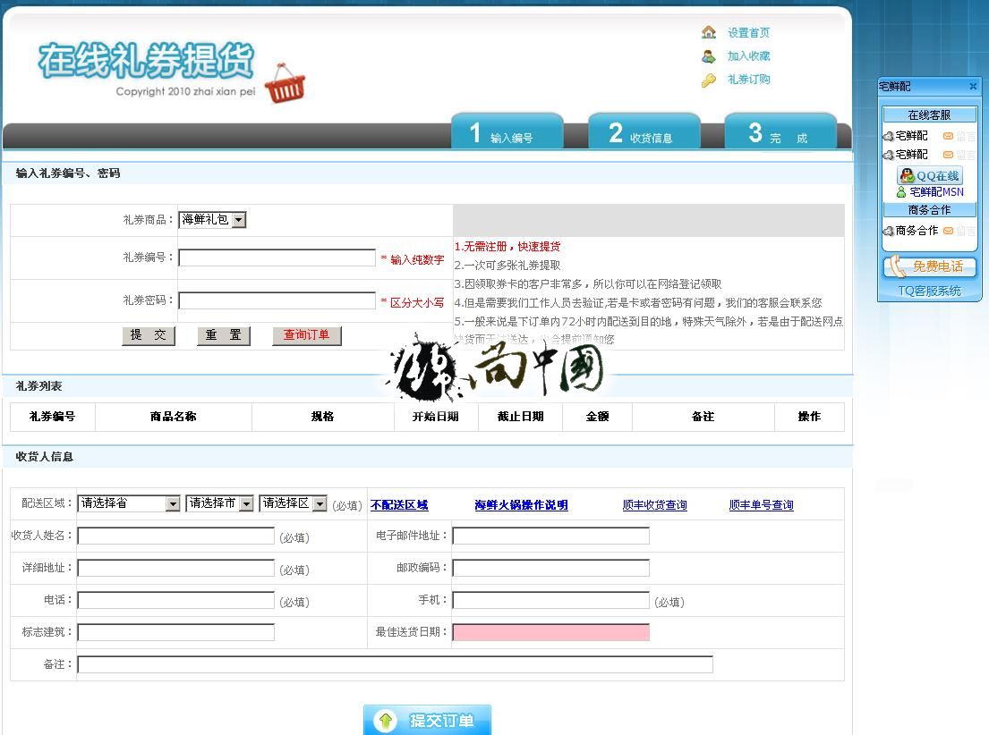Focus the 礼券编号 input field
989x735 pixels.
click(277, 258)
